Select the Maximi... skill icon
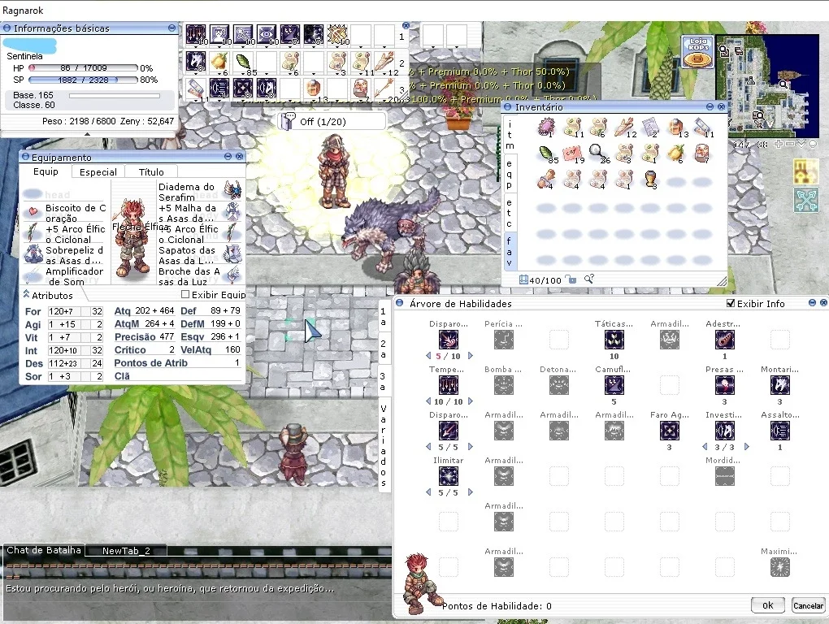 point(780,567)
